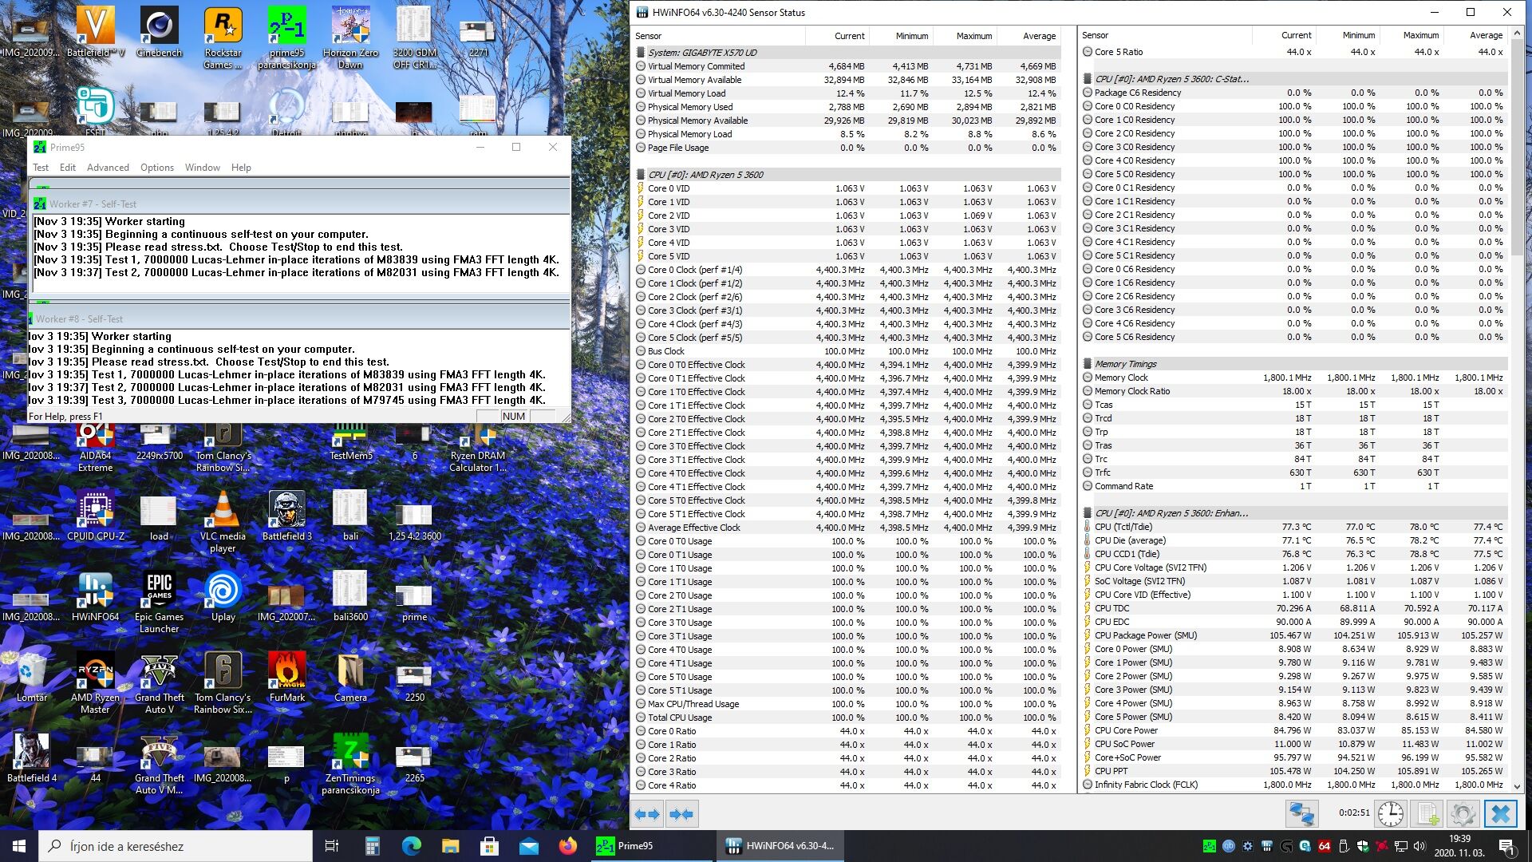Viewport: 1532px width, 862px height.
Task: Click red 64 AIDA tray icon
Action: point(1325,846)
